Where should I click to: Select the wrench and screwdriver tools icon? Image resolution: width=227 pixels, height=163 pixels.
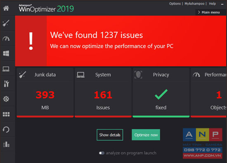(x=6, y=84)
